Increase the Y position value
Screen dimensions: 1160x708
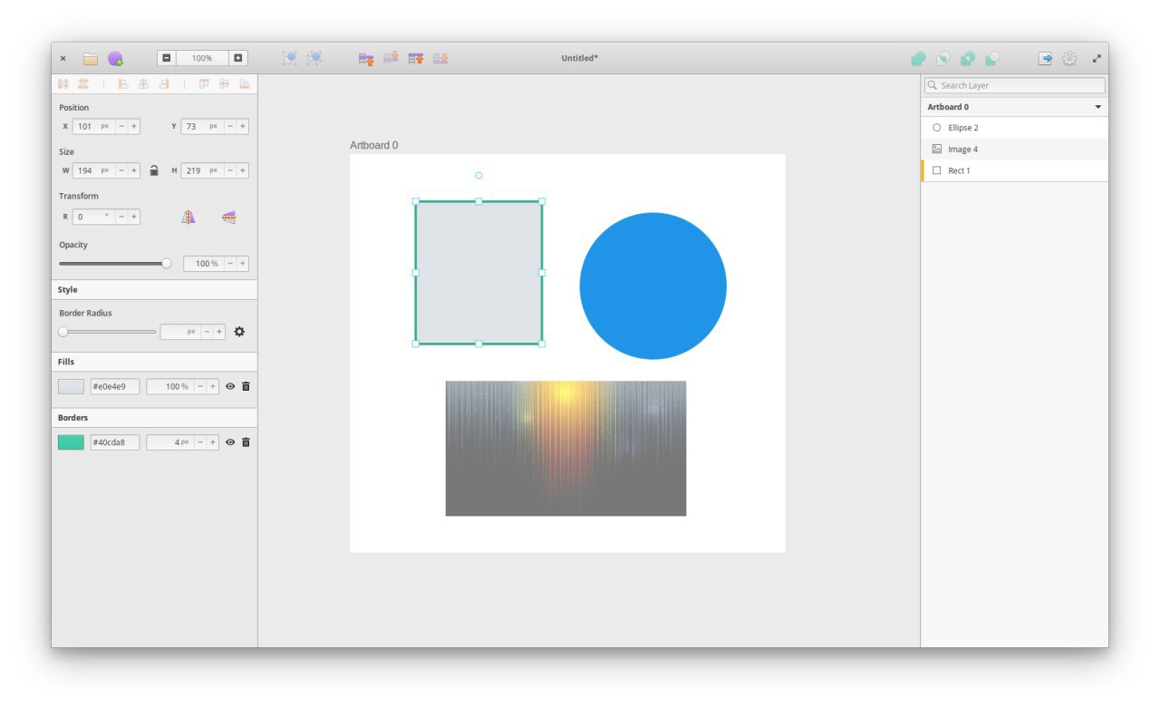243,126
